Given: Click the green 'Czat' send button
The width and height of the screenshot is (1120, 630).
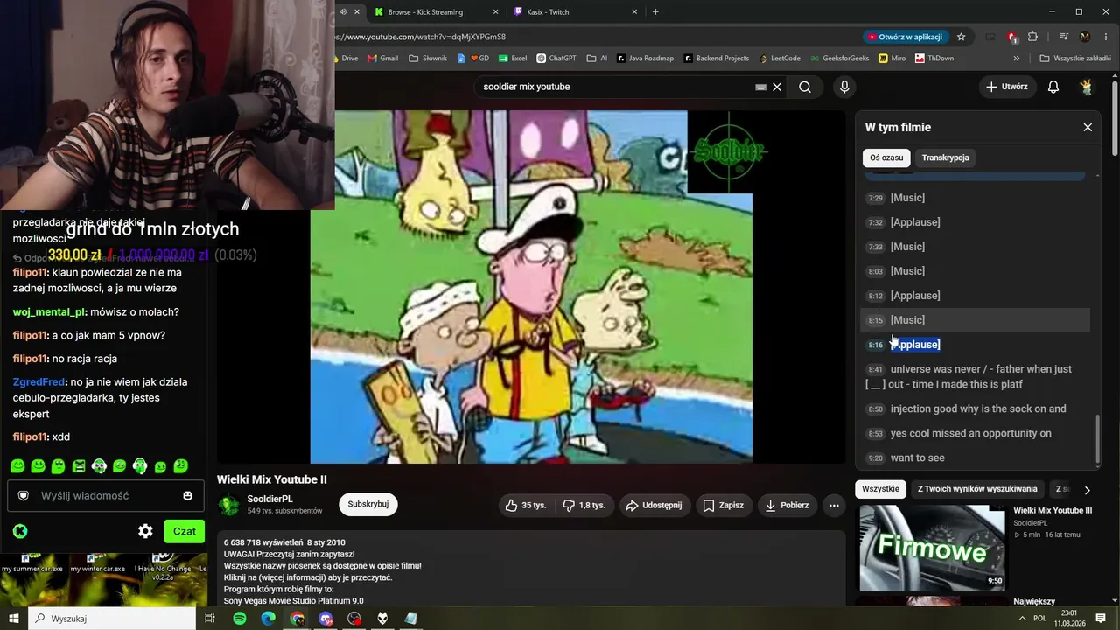Looking at the screenshot, I should [184, 531].
